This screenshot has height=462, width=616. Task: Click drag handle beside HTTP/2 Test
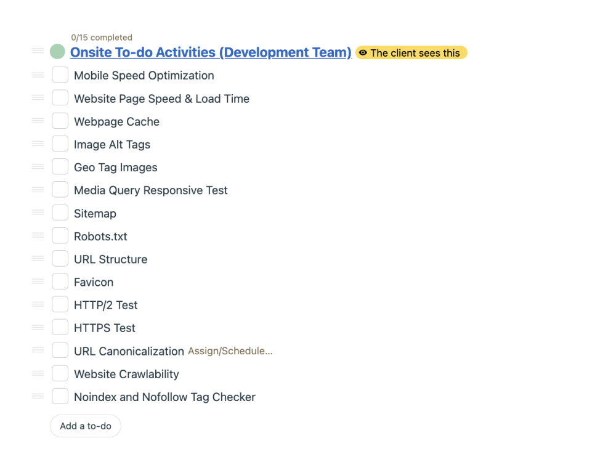pyautogui.click(x=38, y=304)
